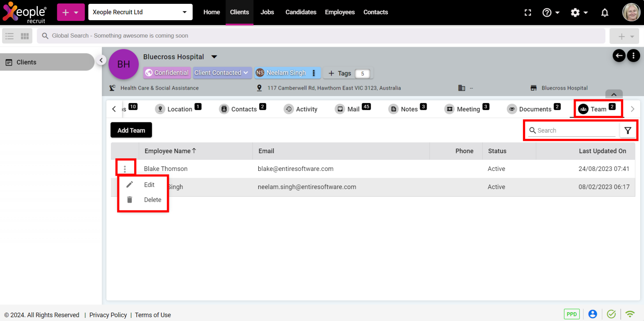644x321 pixels.
Task: Open options dots next to Neelam Singh chip
Action: click(x=314, y=73)
